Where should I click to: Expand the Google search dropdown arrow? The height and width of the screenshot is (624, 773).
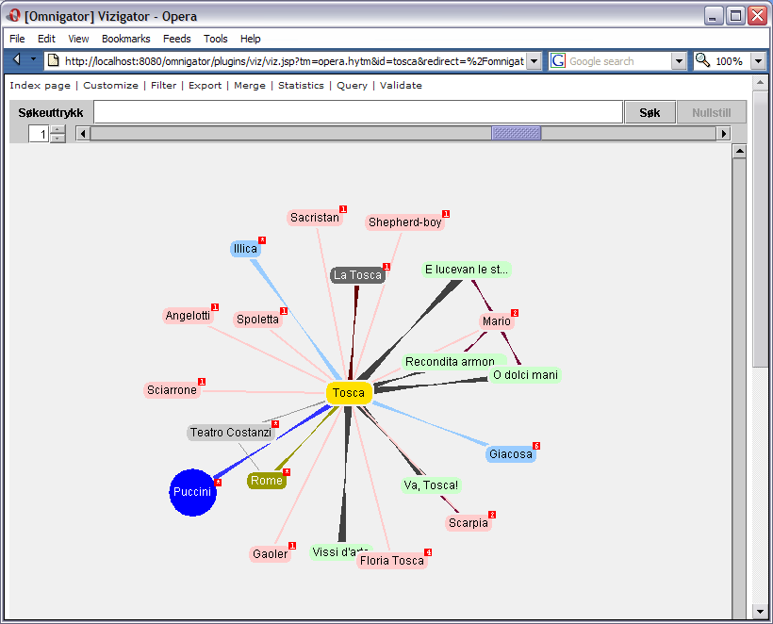(679, 61)
